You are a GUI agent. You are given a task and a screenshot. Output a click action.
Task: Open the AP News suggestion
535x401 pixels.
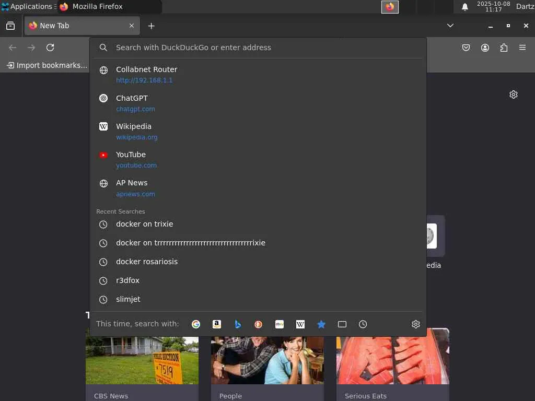pos(258,188)
